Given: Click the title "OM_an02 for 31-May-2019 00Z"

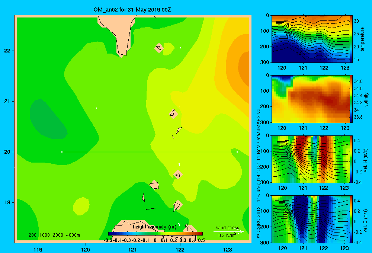Looking at the screenshot, I should pyautogui.click(x=132, y=10).
